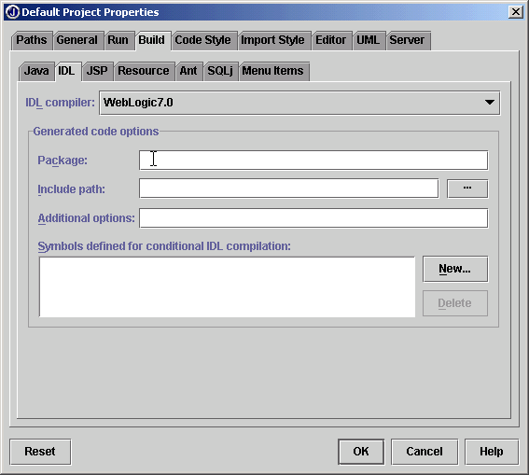Confirm settings with the OK button
529x475 pixels.
coord(361,452)
